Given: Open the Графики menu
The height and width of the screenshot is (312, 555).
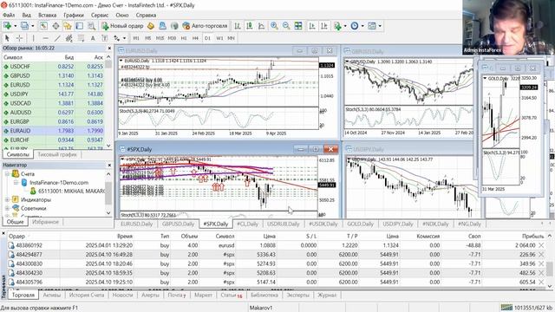Looking at the screenshot, I should coord(74,16).
